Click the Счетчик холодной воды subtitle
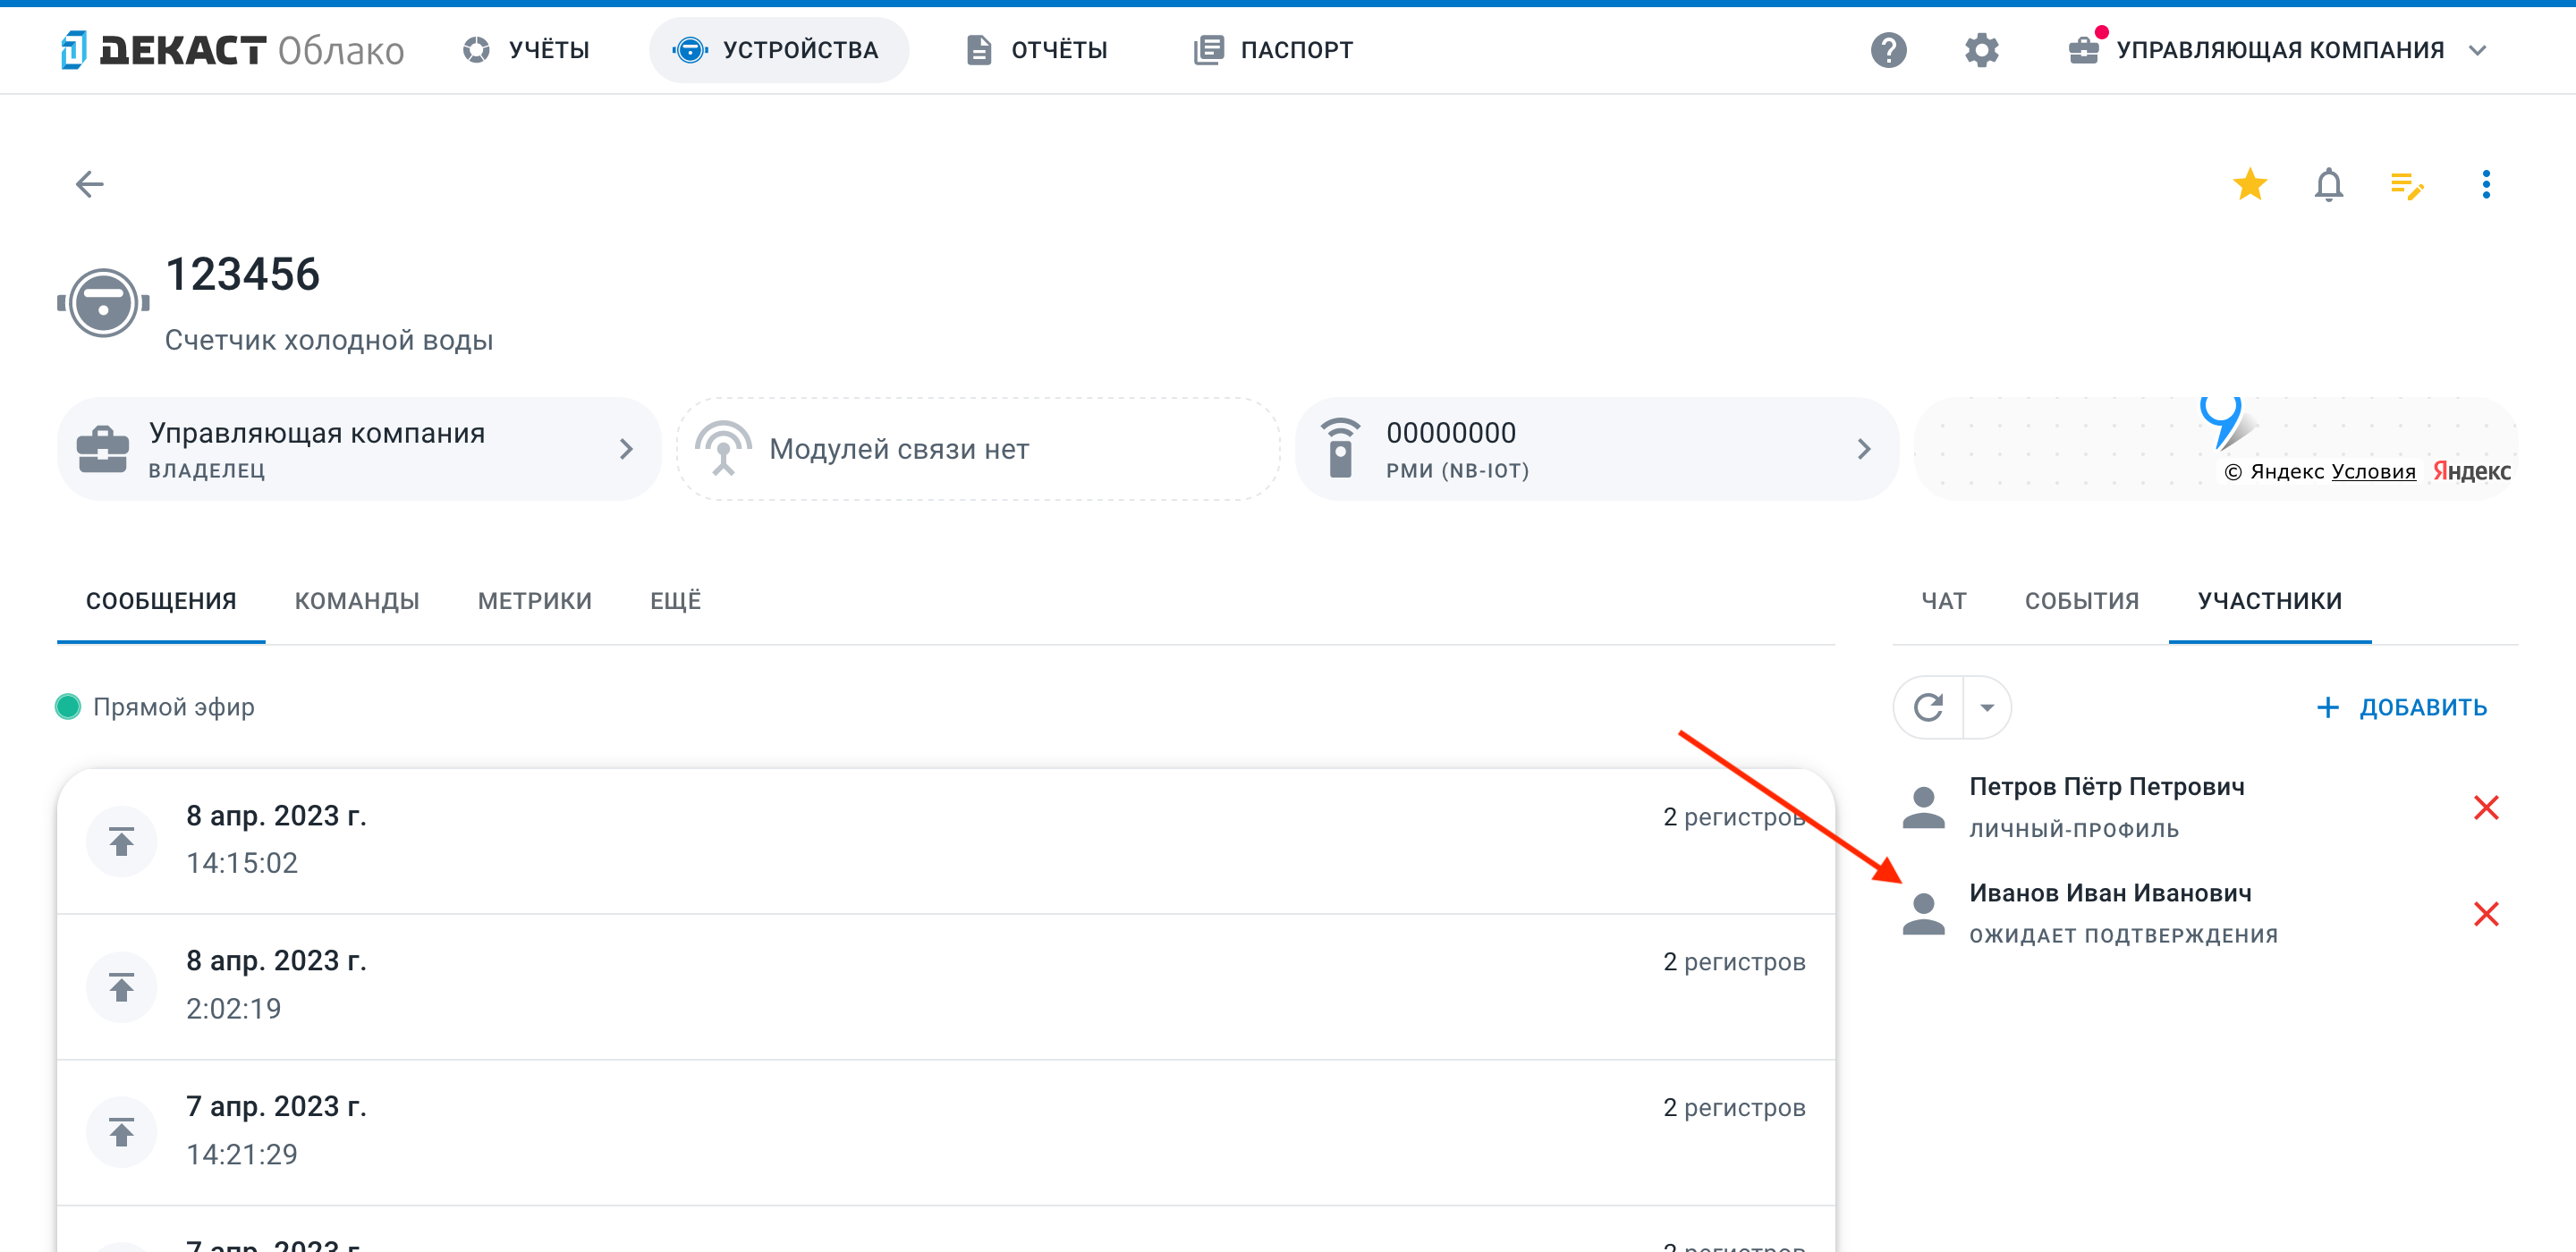 point(329,340)
